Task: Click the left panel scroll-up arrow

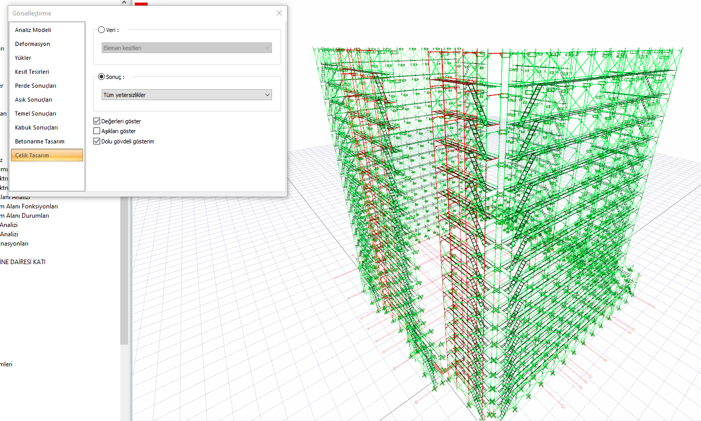Action: (x=124, y=3)
